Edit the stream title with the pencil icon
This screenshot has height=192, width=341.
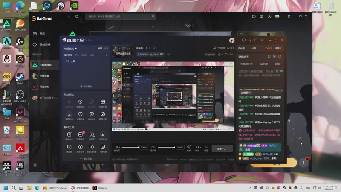(154, 47)
